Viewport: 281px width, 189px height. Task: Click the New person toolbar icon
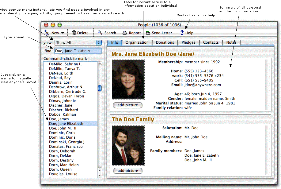[46, 32]
